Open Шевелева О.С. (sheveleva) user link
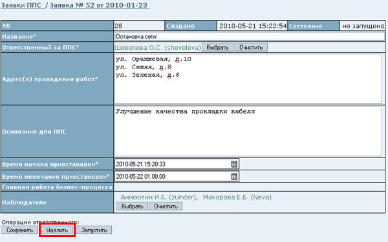 point(158,47)
